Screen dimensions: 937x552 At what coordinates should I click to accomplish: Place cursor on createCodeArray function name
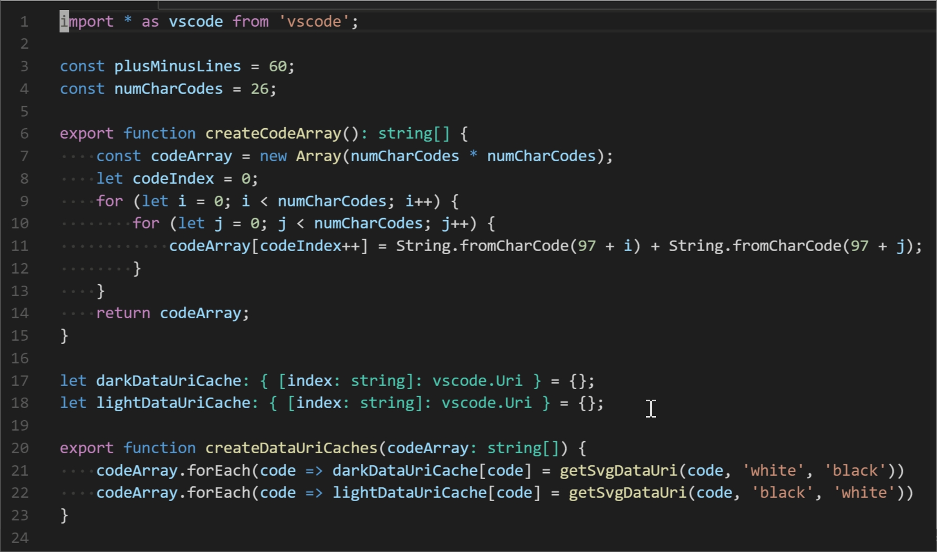[x=273, y=133]
